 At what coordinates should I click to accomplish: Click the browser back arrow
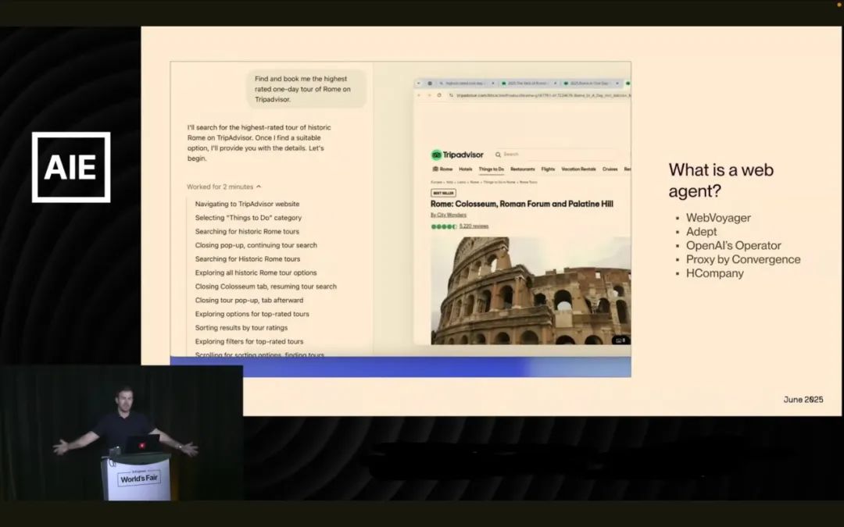[x=419, y=95]
